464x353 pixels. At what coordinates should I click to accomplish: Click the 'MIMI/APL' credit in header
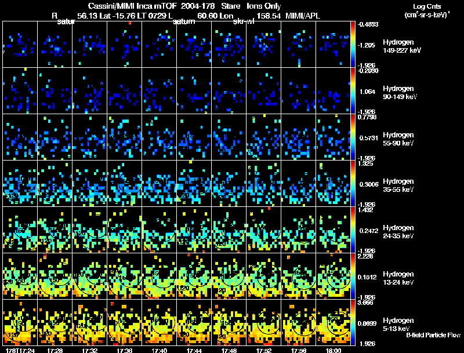click(303, 16)
